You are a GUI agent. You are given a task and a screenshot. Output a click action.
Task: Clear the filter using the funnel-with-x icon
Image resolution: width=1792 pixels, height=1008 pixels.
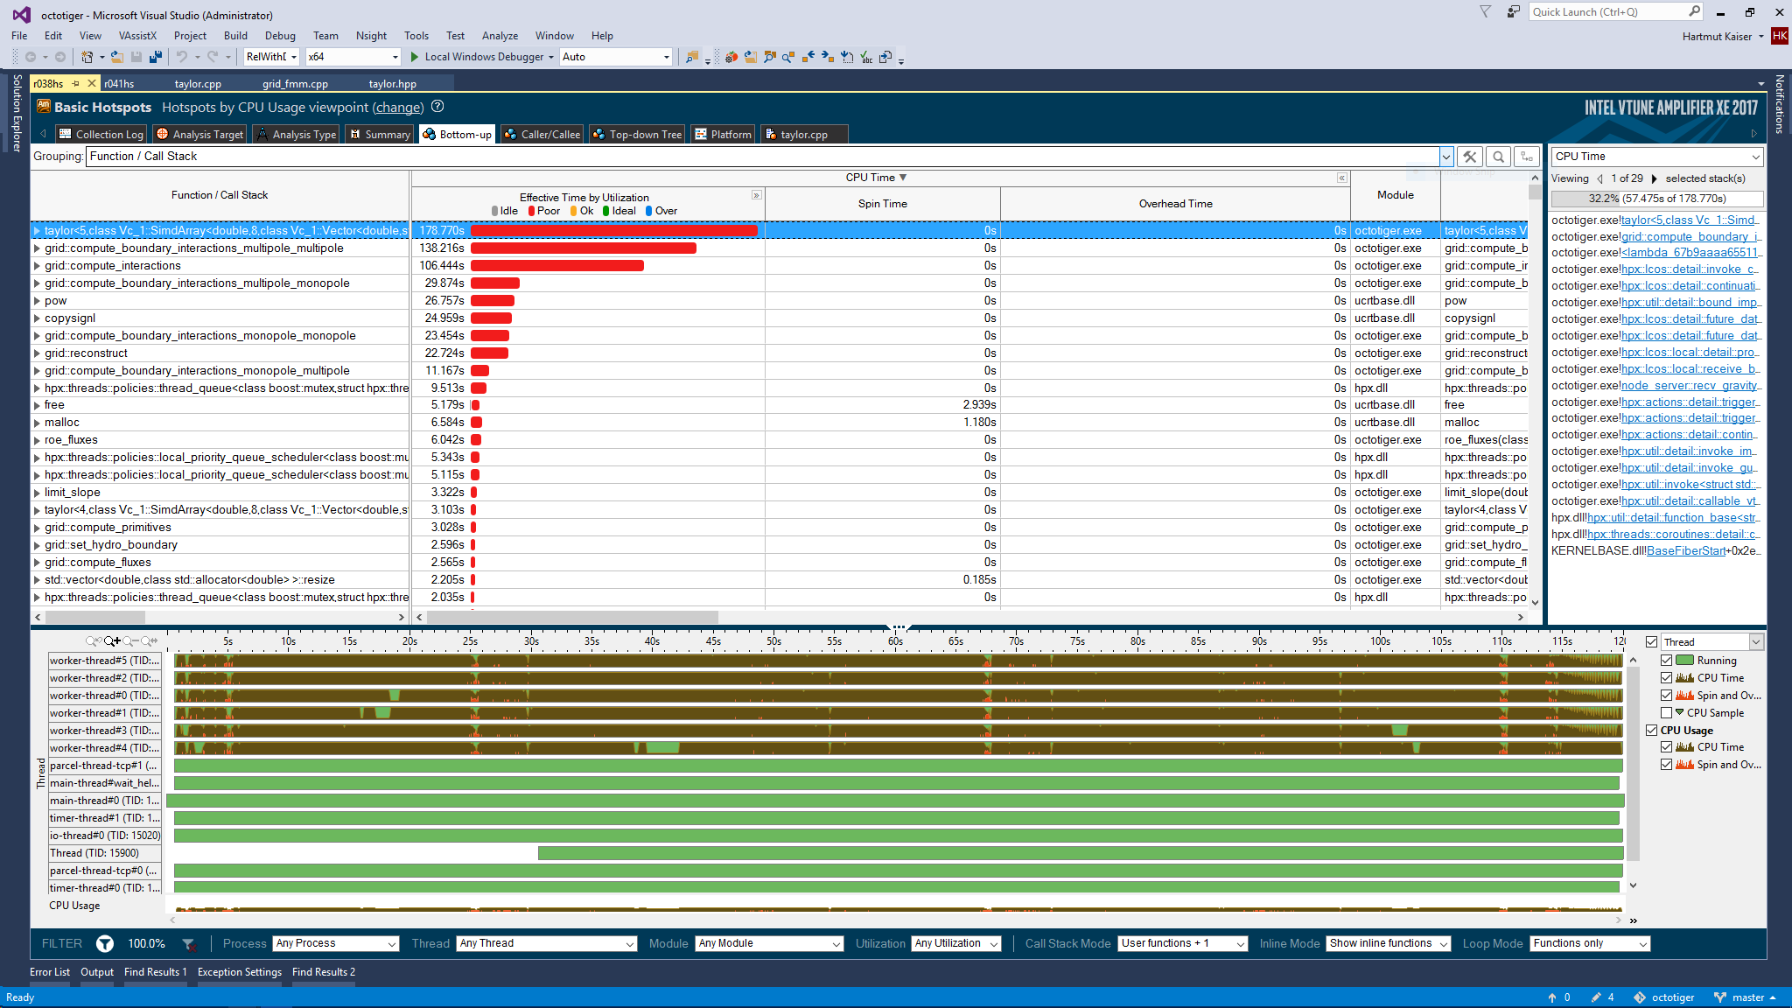[x=188, y=944]
